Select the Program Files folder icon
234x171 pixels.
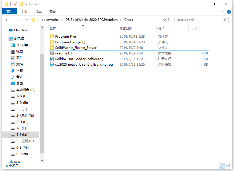[x=52, y=36]
